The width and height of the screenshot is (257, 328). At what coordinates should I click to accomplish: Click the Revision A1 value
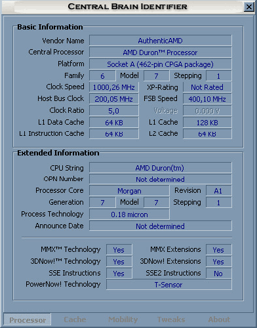pos(218,191)
